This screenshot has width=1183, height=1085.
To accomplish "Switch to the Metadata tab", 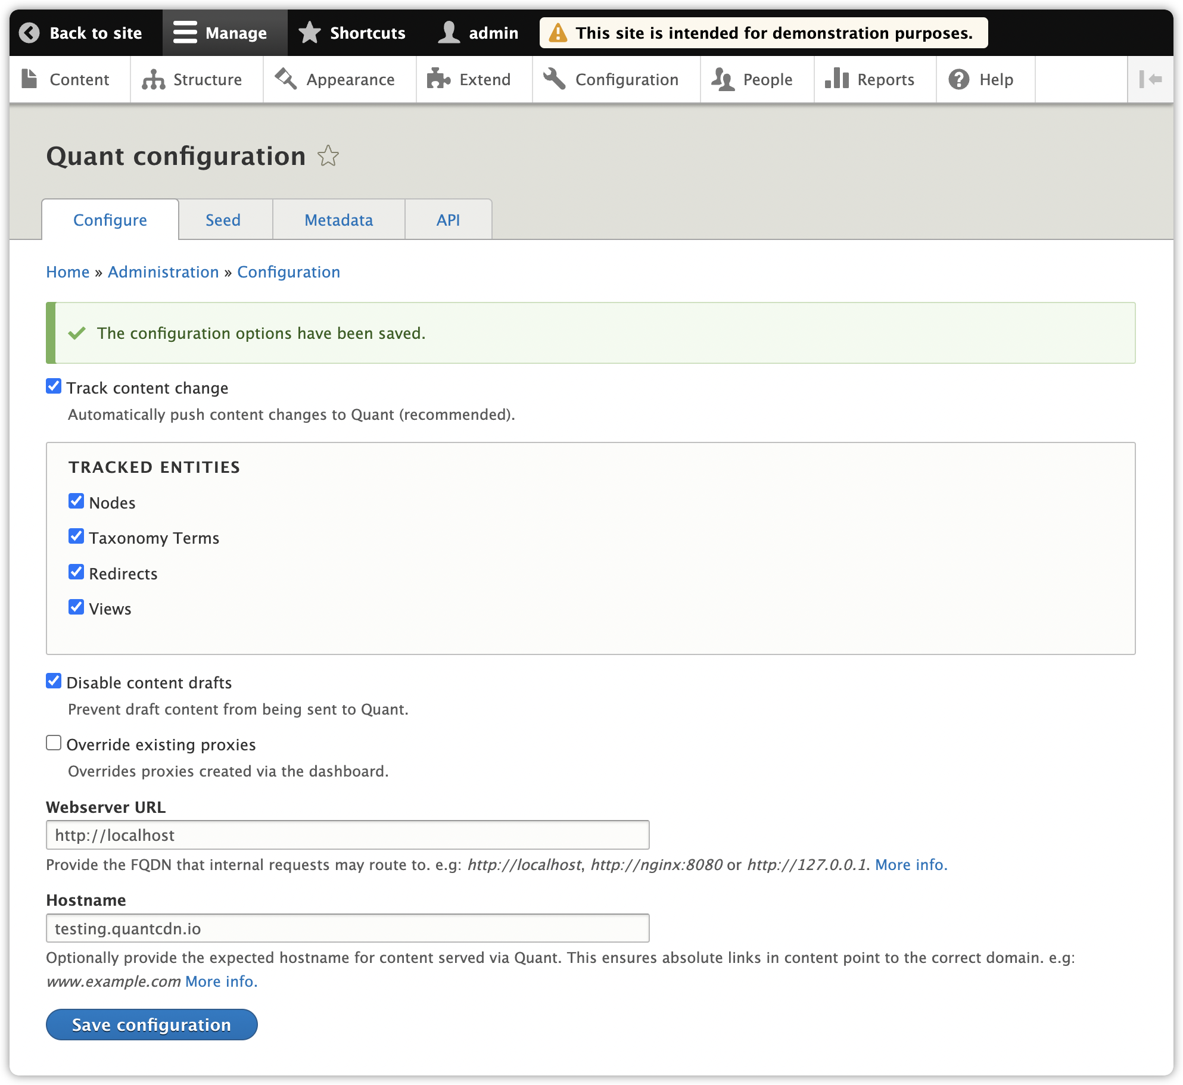I will tap(338, 220).
